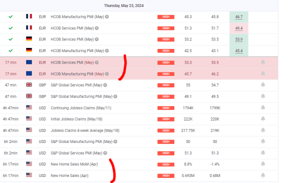This screenshot has height=183, width=292.
Task: Click green checkmark on French Manufacturing PMI row
Action: 11,17
